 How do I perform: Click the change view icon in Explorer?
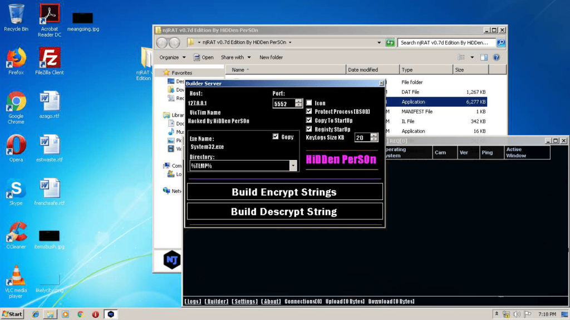coord(461,57)
